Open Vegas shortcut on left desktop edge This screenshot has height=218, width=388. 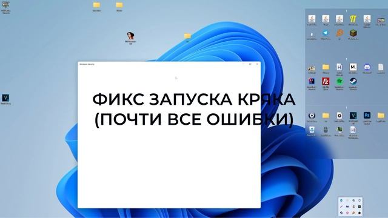(5, 98)
